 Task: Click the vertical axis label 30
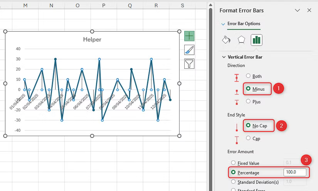[x=18, y=59]
